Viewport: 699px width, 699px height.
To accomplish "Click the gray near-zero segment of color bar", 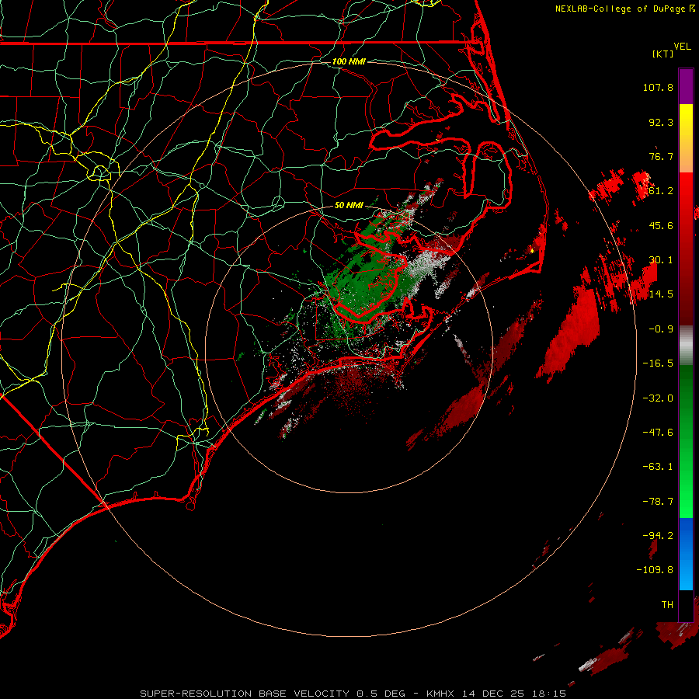I will [686, 346].
